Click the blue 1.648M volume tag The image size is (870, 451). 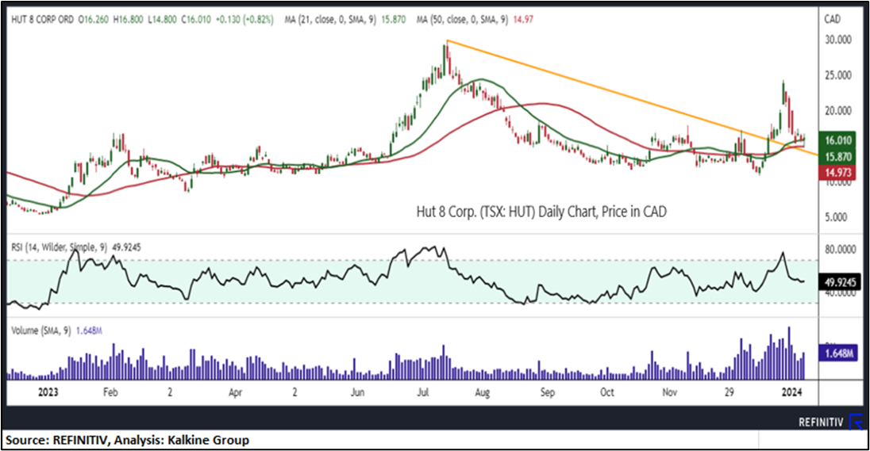838,353
